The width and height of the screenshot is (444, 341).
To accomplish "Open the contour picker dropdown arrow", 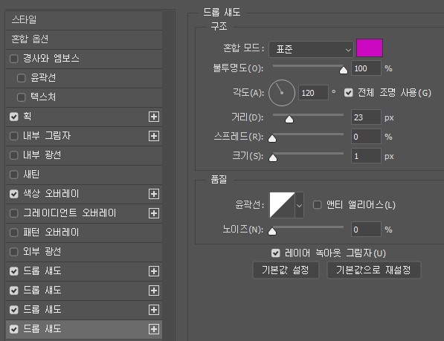I will (299, 205).
